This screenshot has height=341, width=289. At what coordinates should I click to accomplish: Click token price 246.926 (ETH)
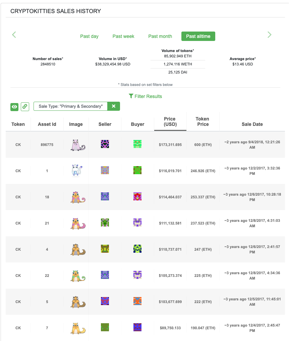[203, 171]
